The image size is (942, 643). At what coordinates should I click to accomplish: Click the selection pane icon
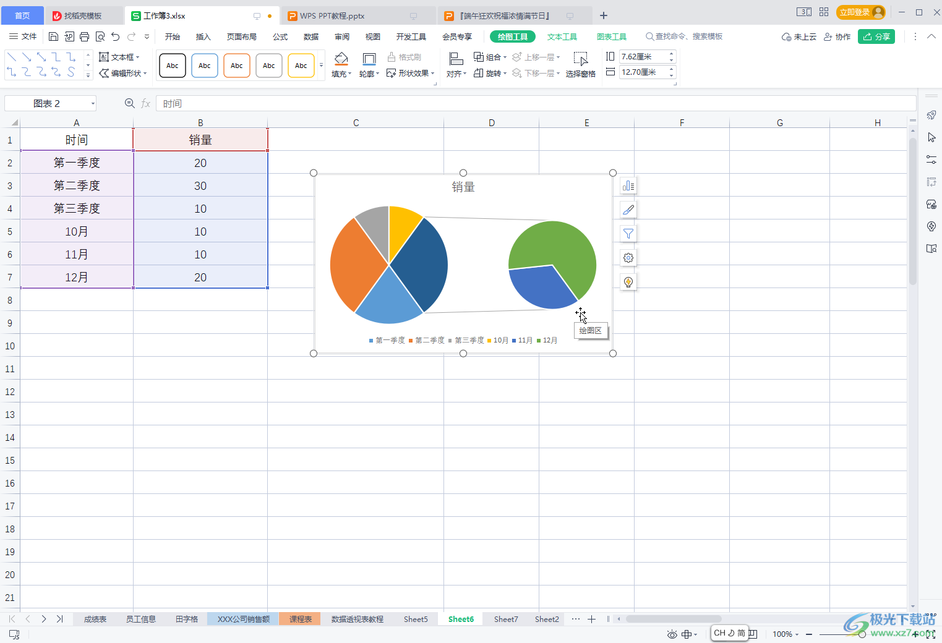pyautogui.click(x=580, y=59)
